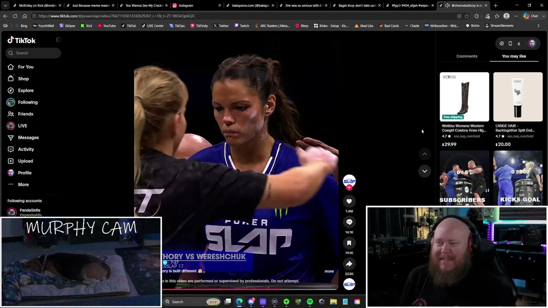Open Messages in the sidebar
The height and width of the screenshot is (308, 548).
point(28,137)
